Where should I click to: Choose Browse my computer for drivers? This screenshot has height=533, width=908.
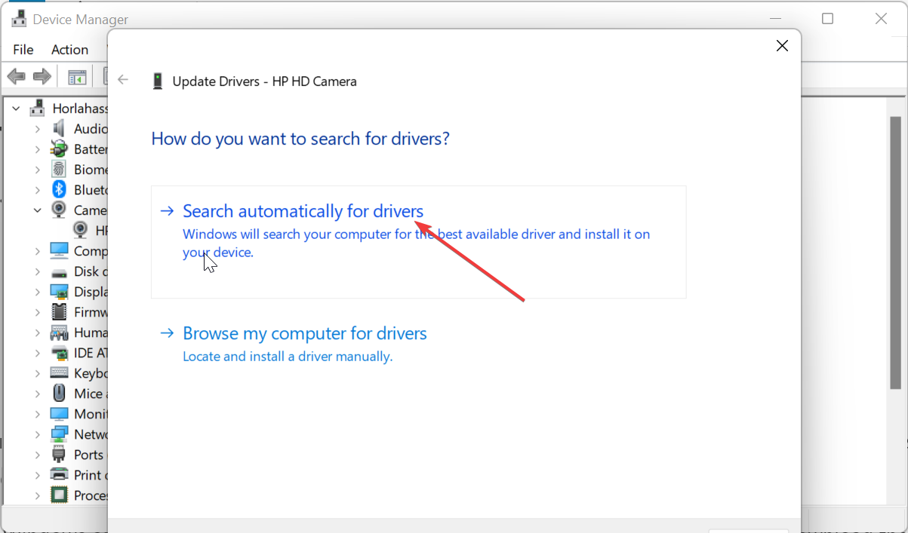(x=304, y=333)
